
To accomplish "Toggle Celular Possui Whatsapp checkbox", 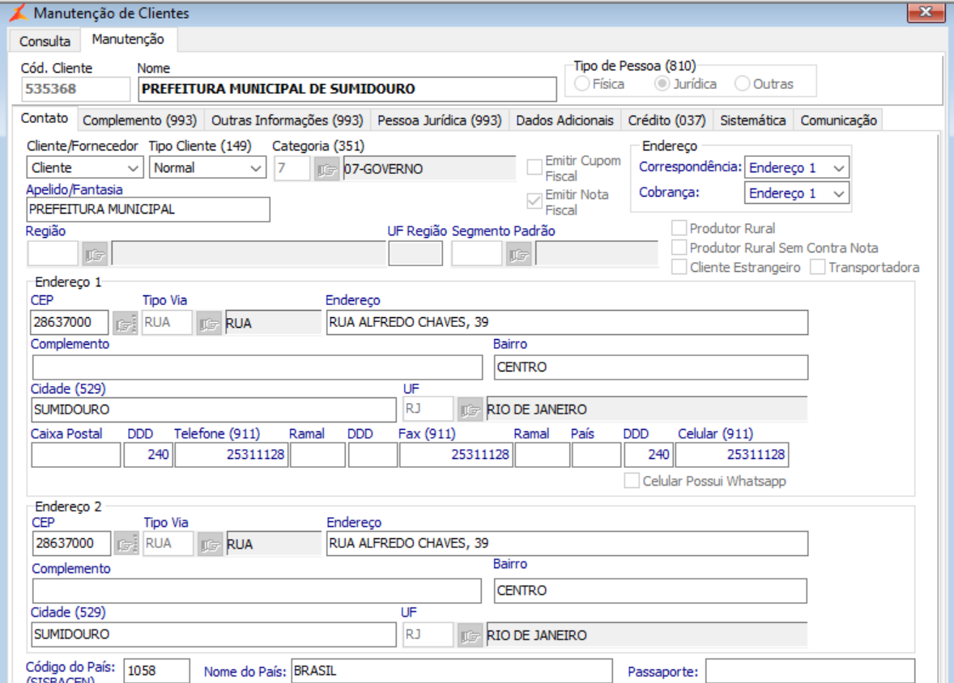I will pyautogui.click(x=632, y=481).
